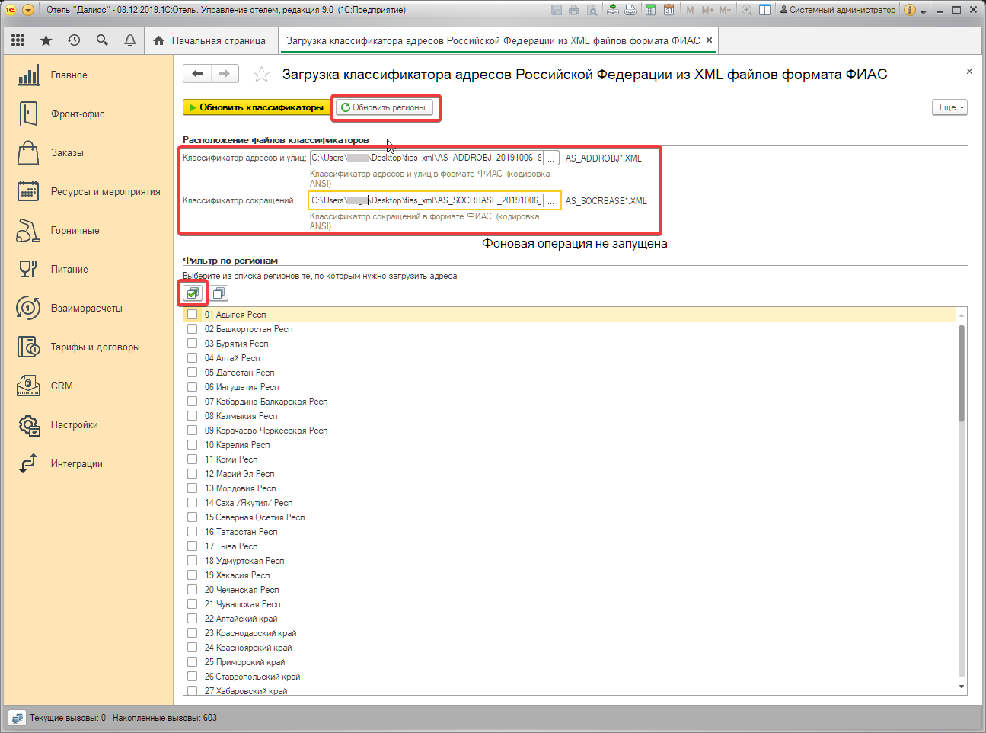Tick the checkbox for 02 Башкортостан Респ

click(193, 329)
